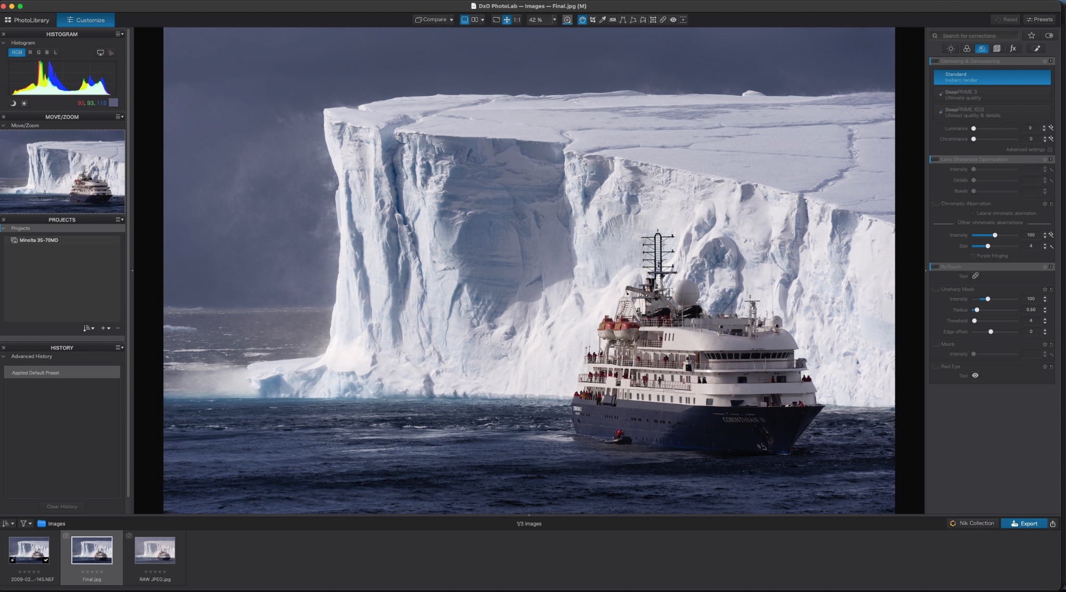
Task: Toggle the Red Eye correction switch
Action: tap(935, 367)
